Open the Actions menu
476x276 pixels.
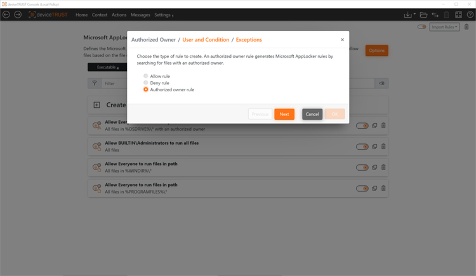(119, 15)
